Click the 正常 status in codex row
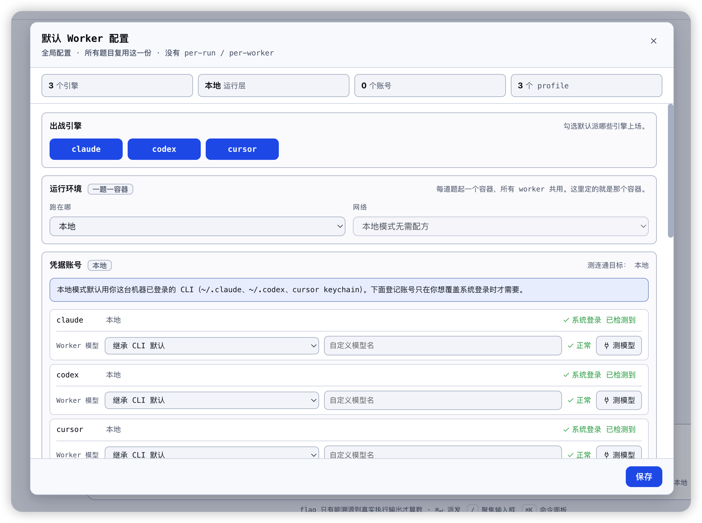The height and width of the screenshot is (523, 702). click(x=579, y=401)
